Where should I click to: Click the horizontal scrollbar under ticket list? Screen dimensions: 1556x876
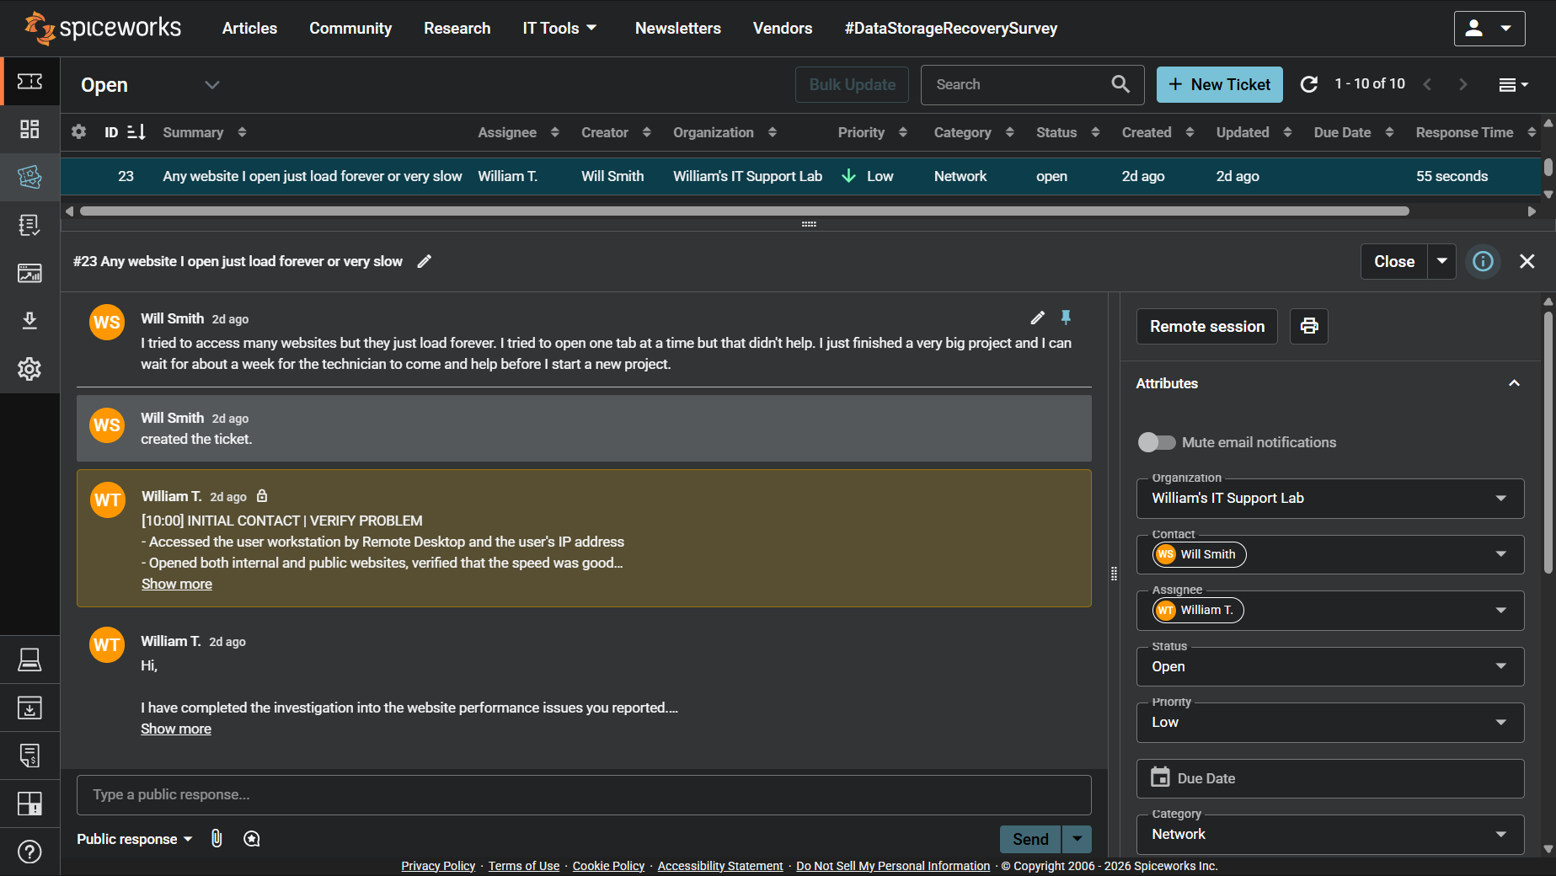[x=744, y=211]
